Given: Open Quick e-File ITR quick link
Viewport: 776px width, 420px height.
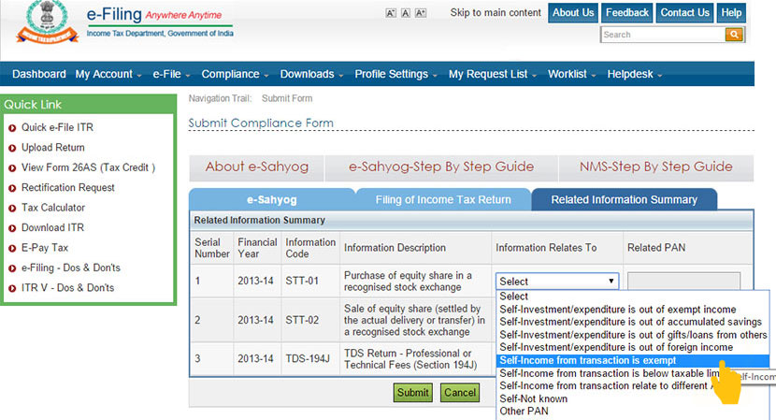Looking at the screenshot, I should click(57, 127).
